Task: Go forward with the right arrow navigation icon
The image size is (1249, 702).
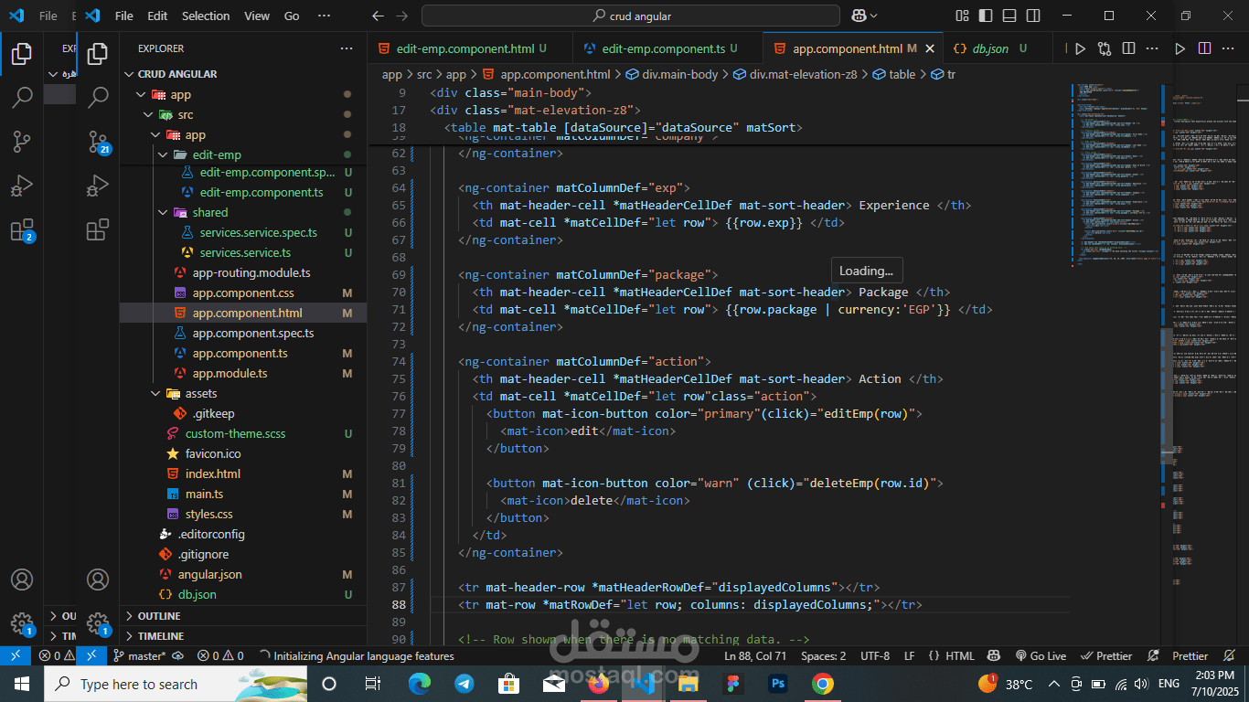Action: coord(402,16)
